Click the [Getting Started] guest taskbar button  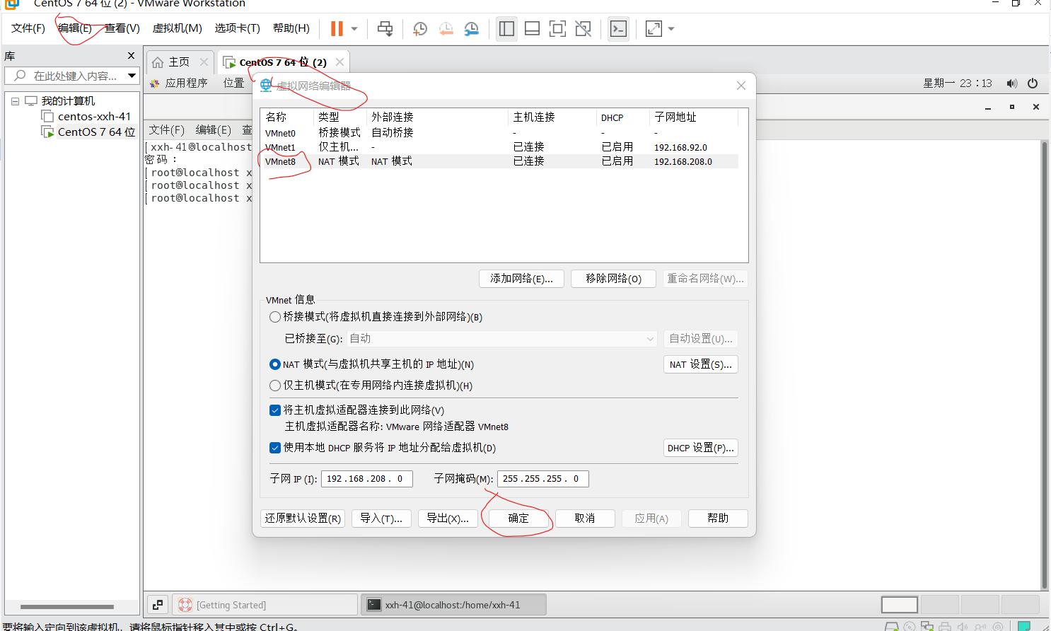tap(265, 605)
